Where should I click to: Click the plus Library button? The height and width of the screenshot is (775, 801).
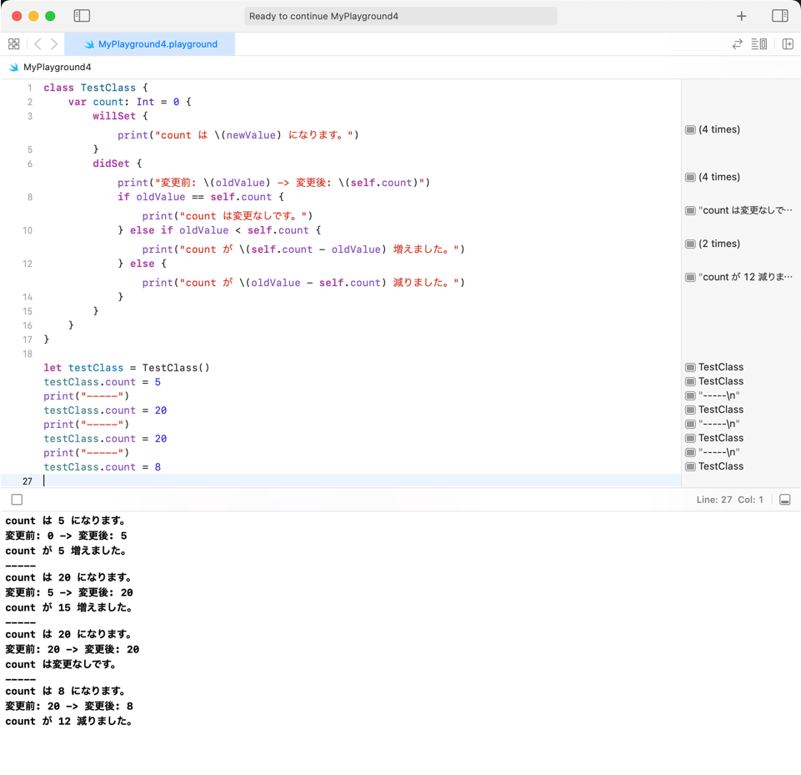click(x=742, y=16)
